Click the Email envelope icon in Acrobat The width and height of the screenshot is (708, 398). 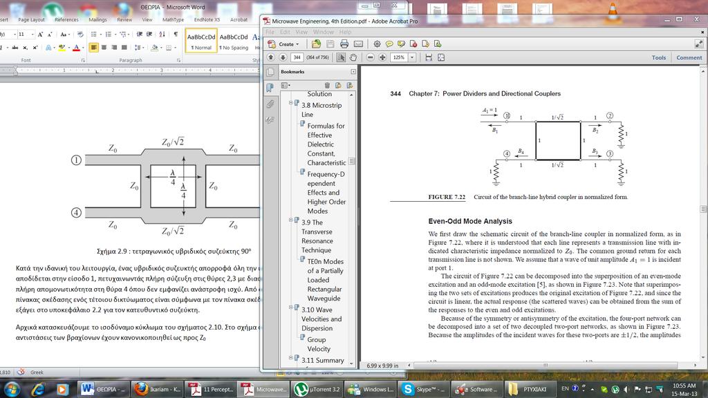coord(359,44)
